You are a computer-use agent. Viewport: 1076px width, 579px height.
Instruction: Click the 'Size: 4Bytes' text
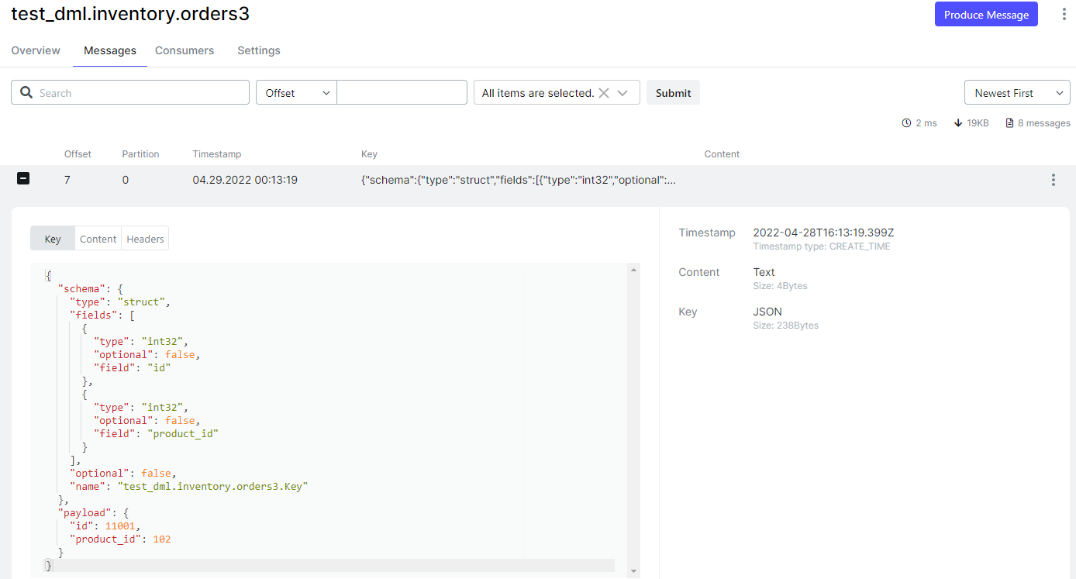(780, 286)
